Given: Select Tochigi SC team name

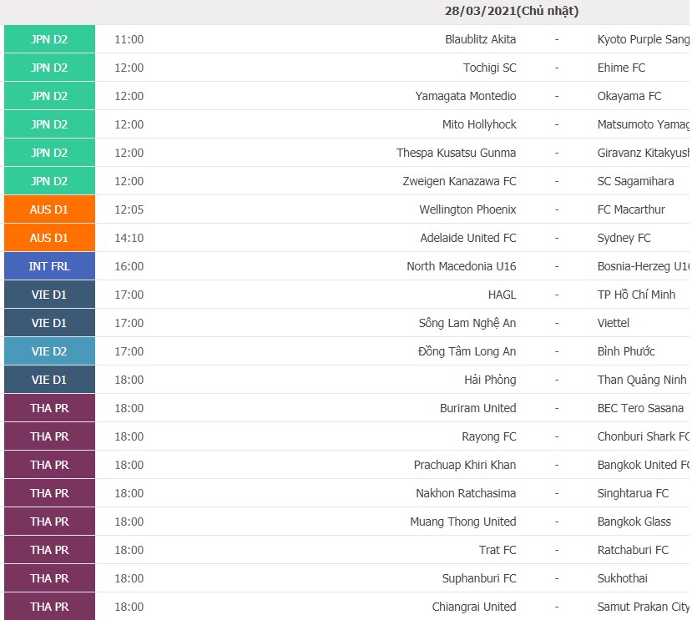Looking at the screenshot, I should 489,68.
